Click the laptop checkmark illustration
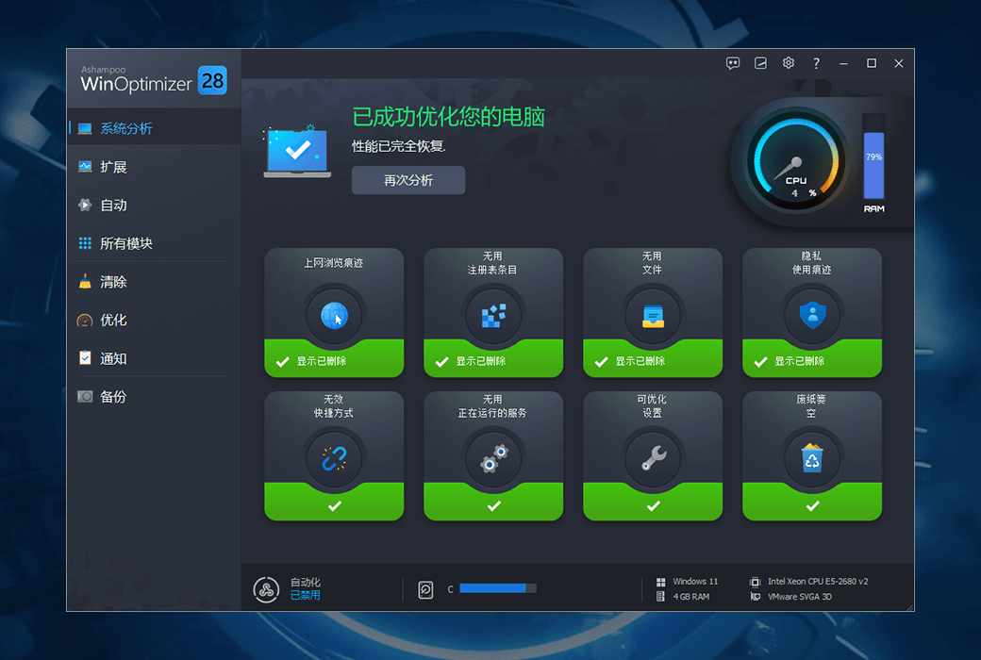The image size is (981, 660). [298, 152]
